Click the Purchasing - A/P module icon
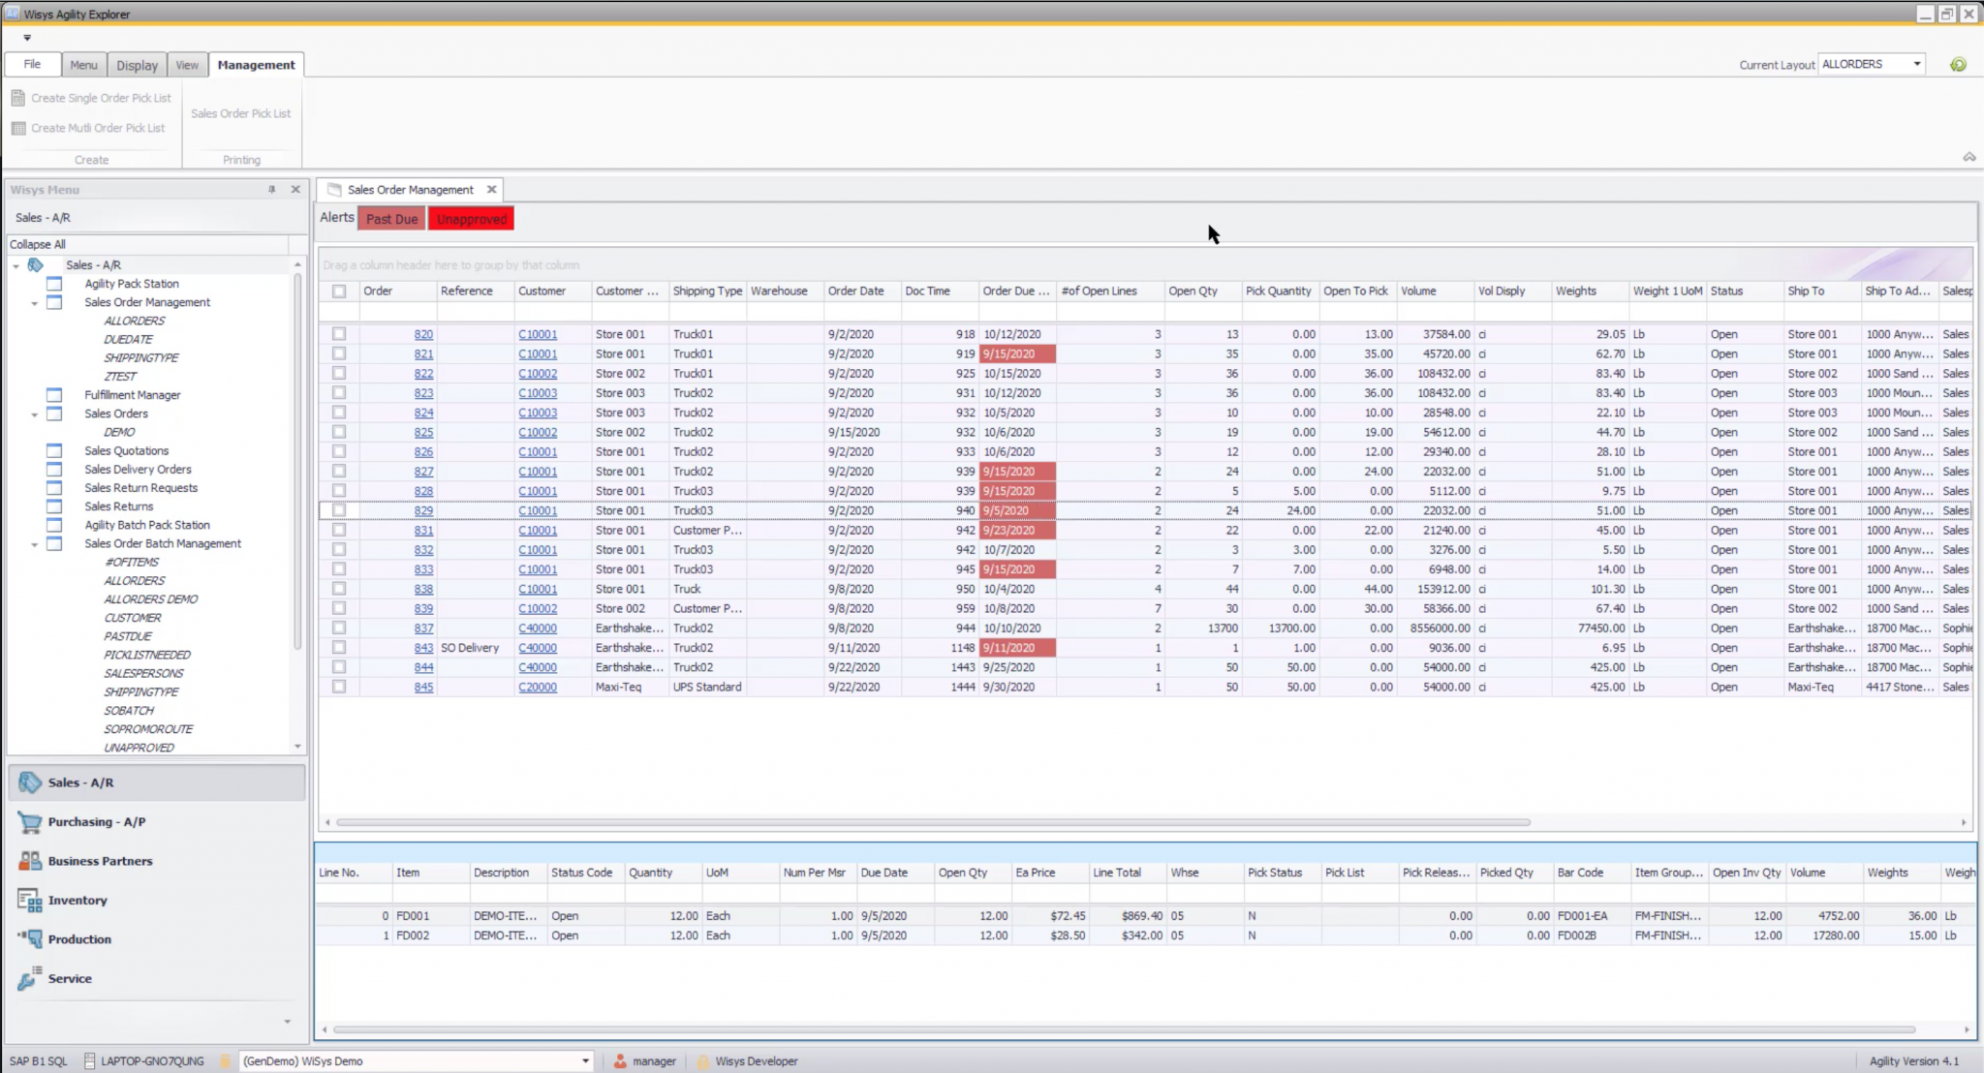Image resolution: width=1984 pixels, height=1073 pixels. (29, 822)
